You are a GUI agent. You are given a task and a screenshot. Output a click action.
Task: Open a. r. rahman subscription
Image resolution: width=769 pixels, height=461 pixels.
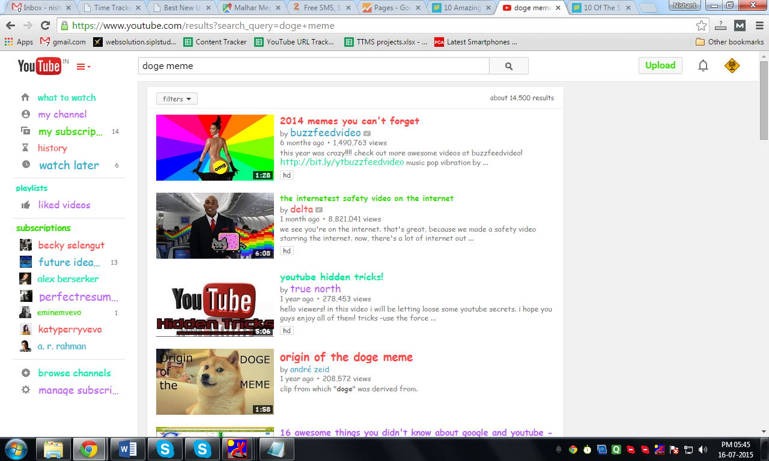click(x=61, y=346)
